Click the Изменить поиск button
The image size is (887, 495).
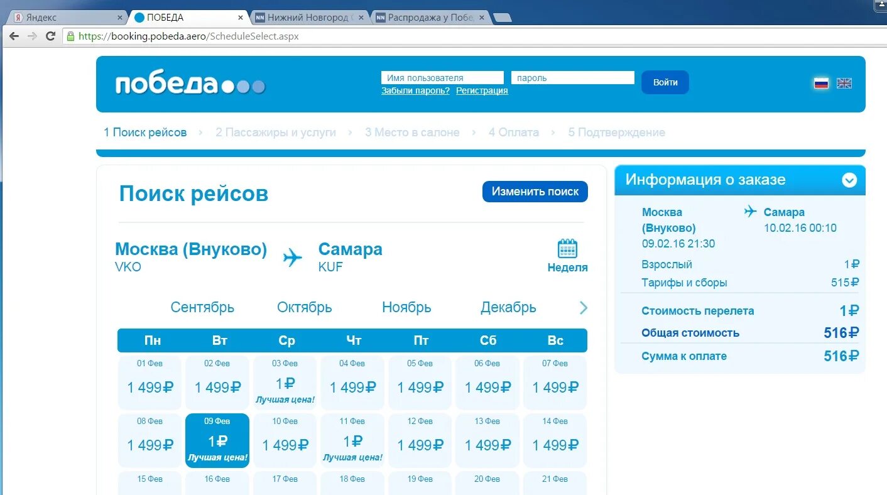535,192
